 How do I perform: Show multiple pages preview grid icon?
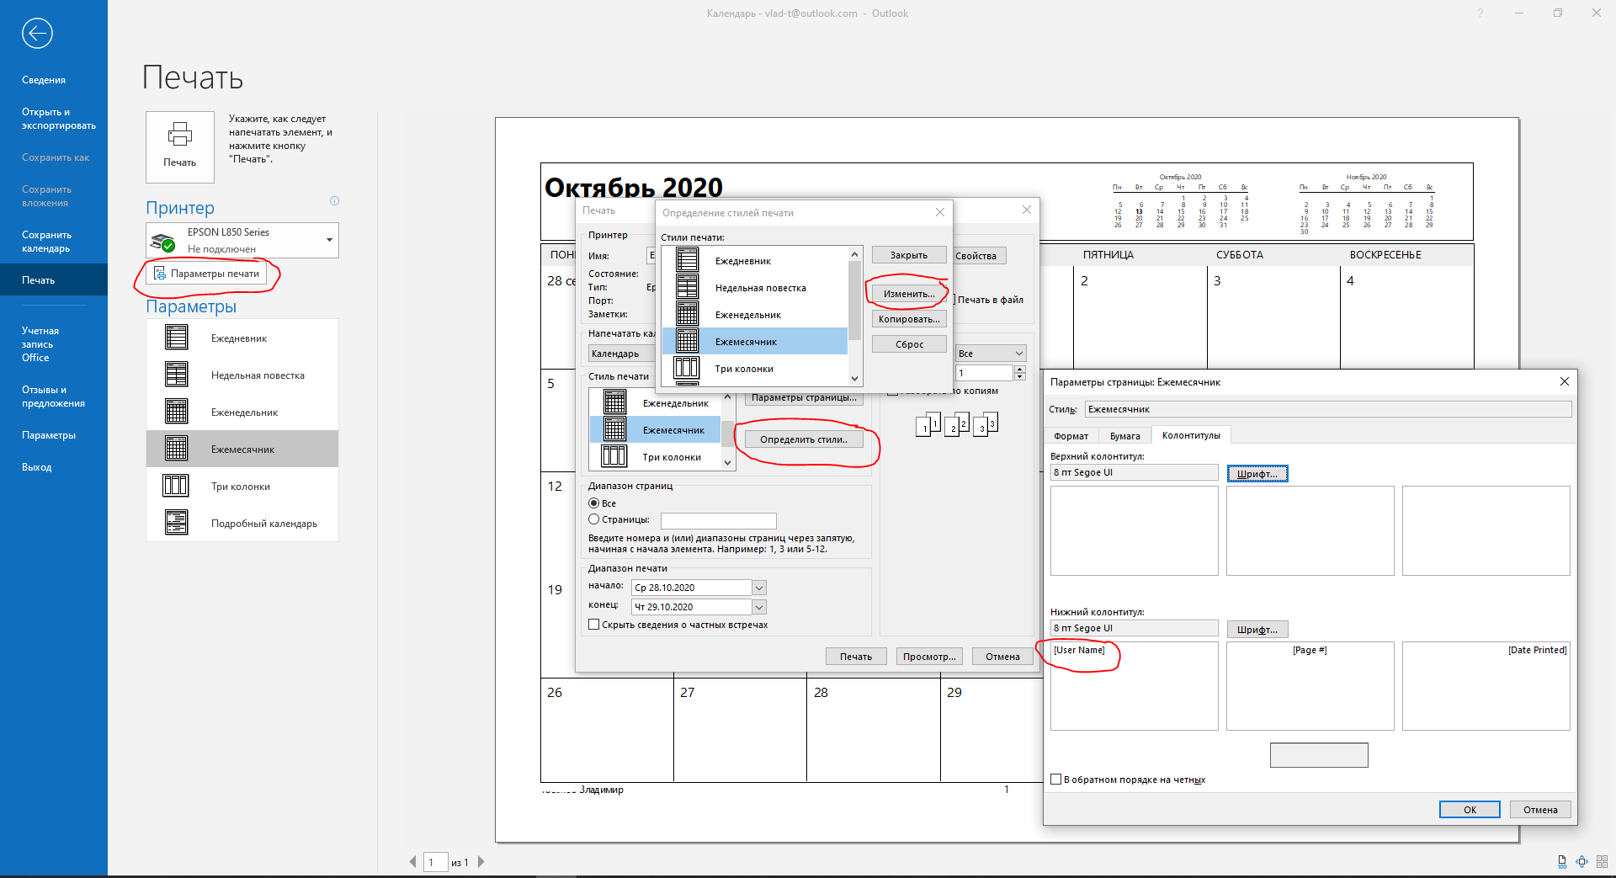click(x=1602, y=861)
